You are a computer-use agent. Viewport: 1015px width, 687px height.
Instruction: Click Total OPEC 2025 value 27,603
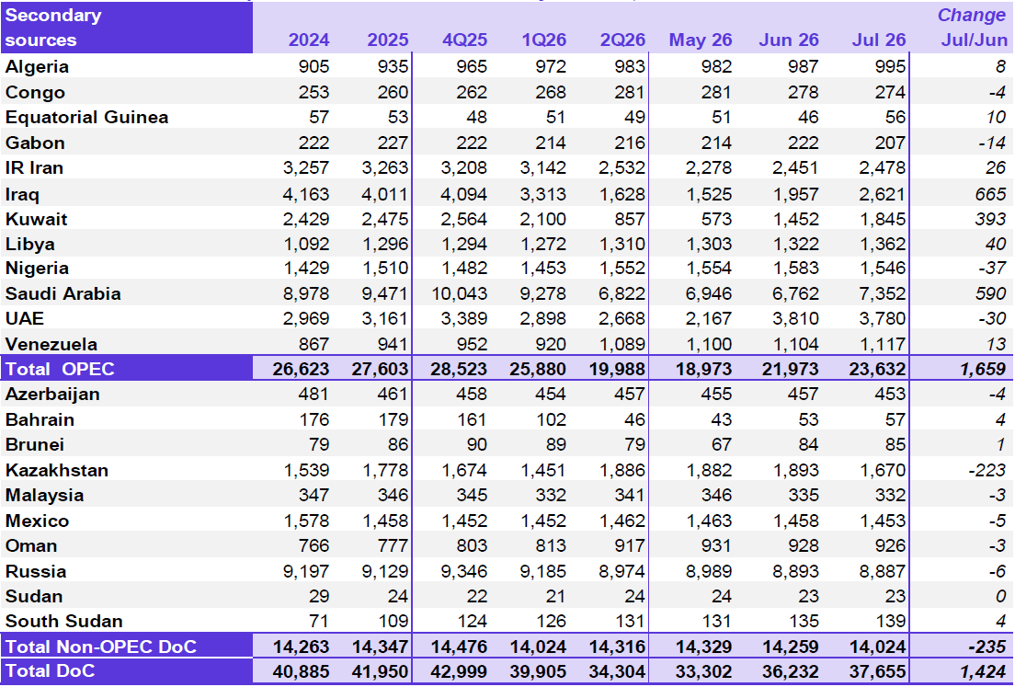(x=380, y=369)
